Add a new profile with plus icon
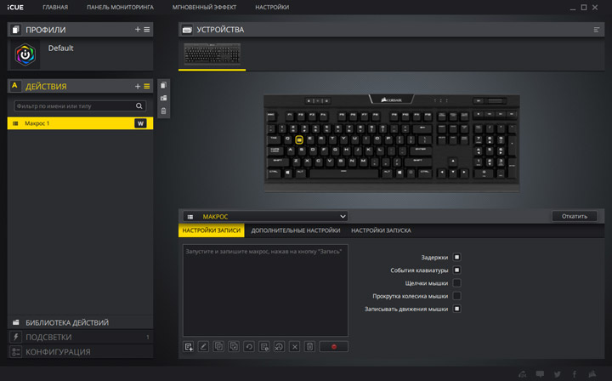The width and height of the screenshot is (612, 381). [x=138, y=29]
